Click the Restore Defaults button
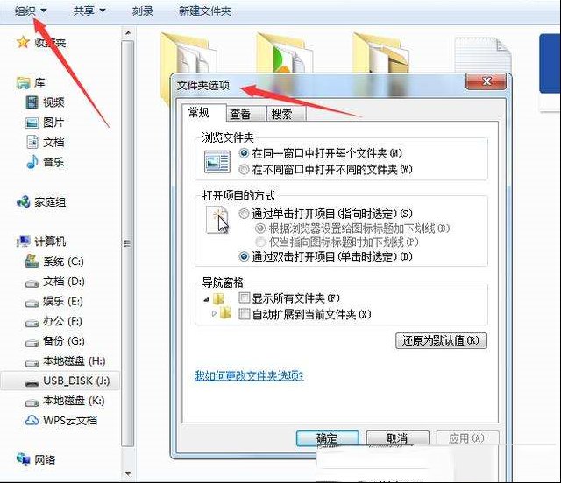 tap(441, 340)
